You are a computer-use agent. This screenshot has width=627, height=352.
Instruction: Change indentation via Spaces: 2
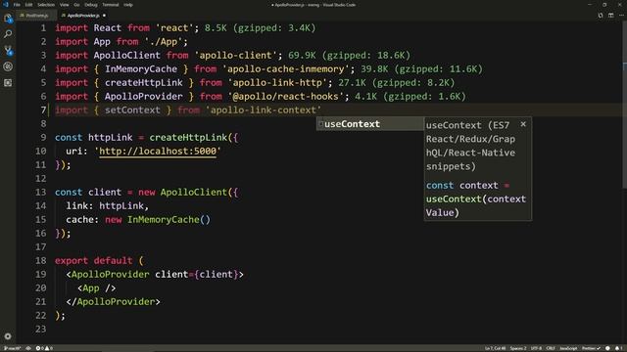click(x=518, y=348)
